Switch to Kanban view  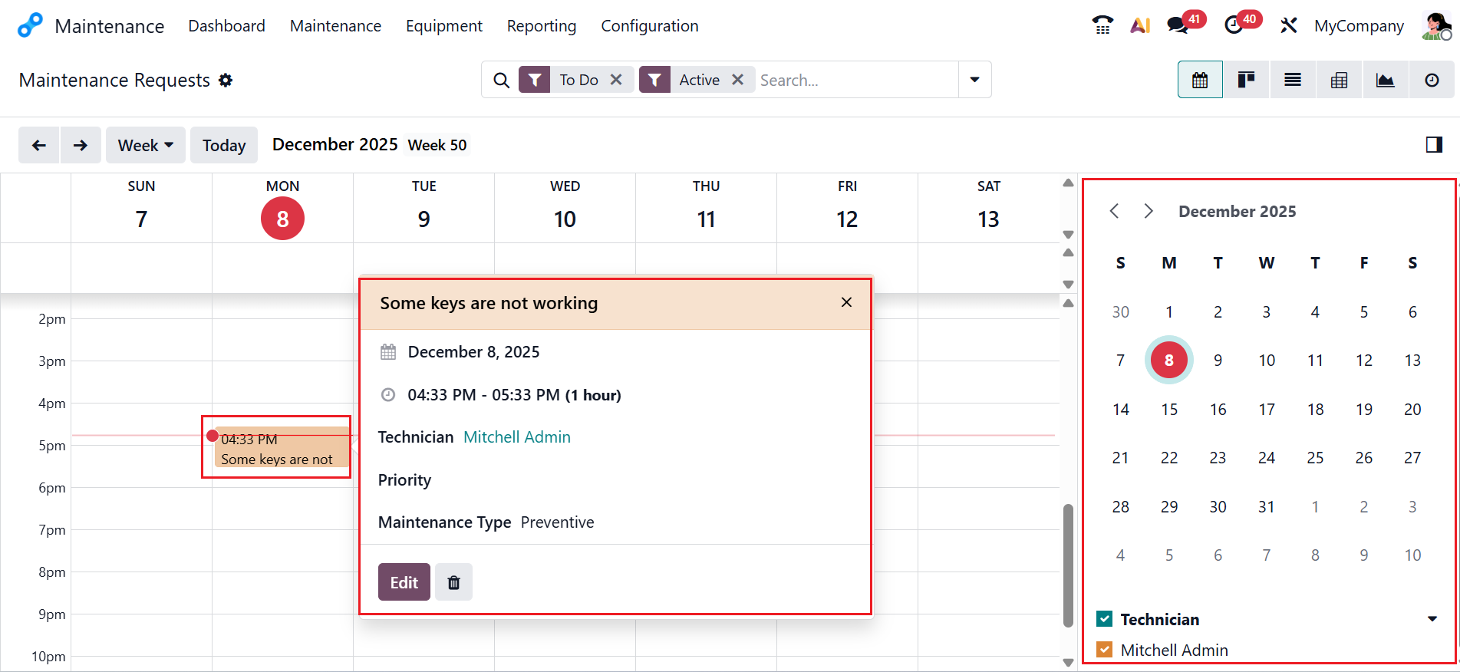(1246, 80)
